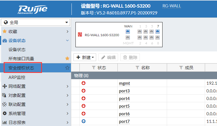Unfavorite 所有接口流量 via its orange star
The width and height of the screenshot is (217, 126).
pos(67,58)
